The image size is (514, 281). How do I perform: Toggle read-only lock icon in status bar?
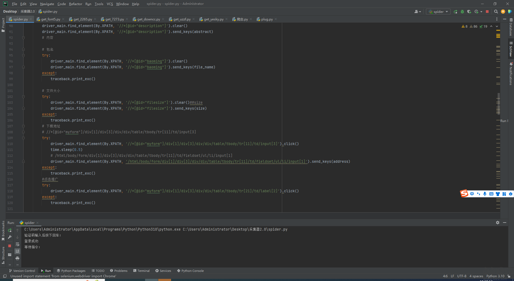(509, 276)
